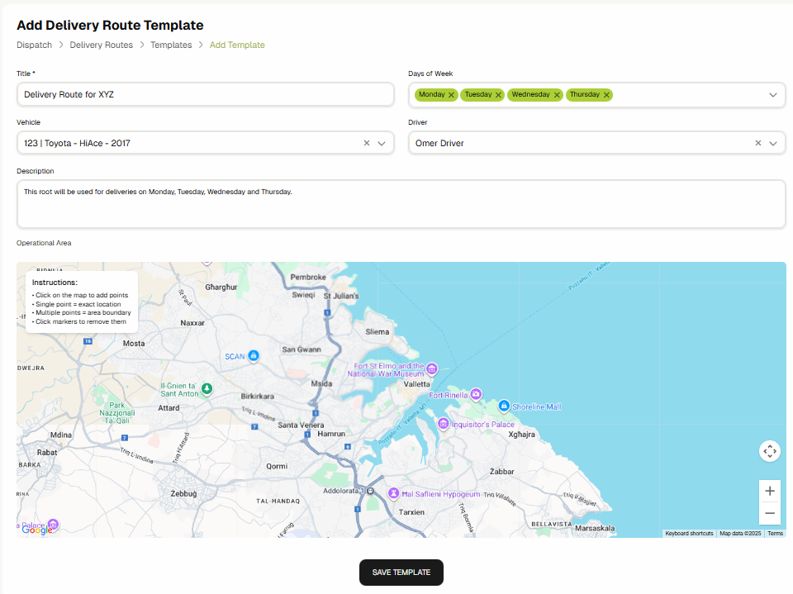The width and height of the screenshot is (793, 594).
Task: Clear the selected driver
Action: point(758,143)
